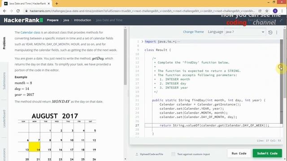Click the Submit Code button
The width and height of the screenshot is (287, 161).
pos(267,153)
